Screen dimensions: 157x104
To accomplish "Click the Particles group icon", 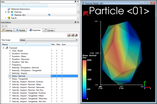I will click(12, 12).
